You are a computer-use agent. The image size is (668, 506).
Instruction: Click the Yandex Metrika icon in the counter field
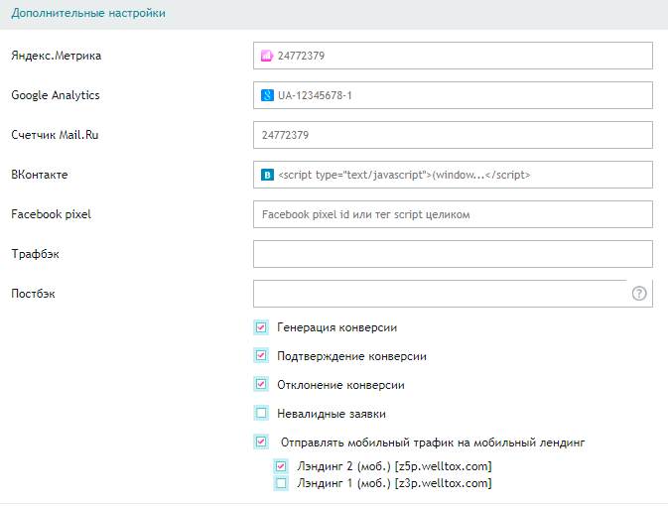click(267, 56)
